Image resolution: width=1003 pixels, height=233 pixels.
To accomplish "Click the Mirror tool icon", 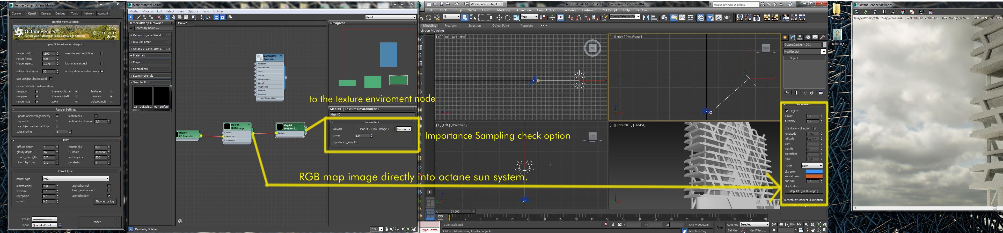I will 646,18.
